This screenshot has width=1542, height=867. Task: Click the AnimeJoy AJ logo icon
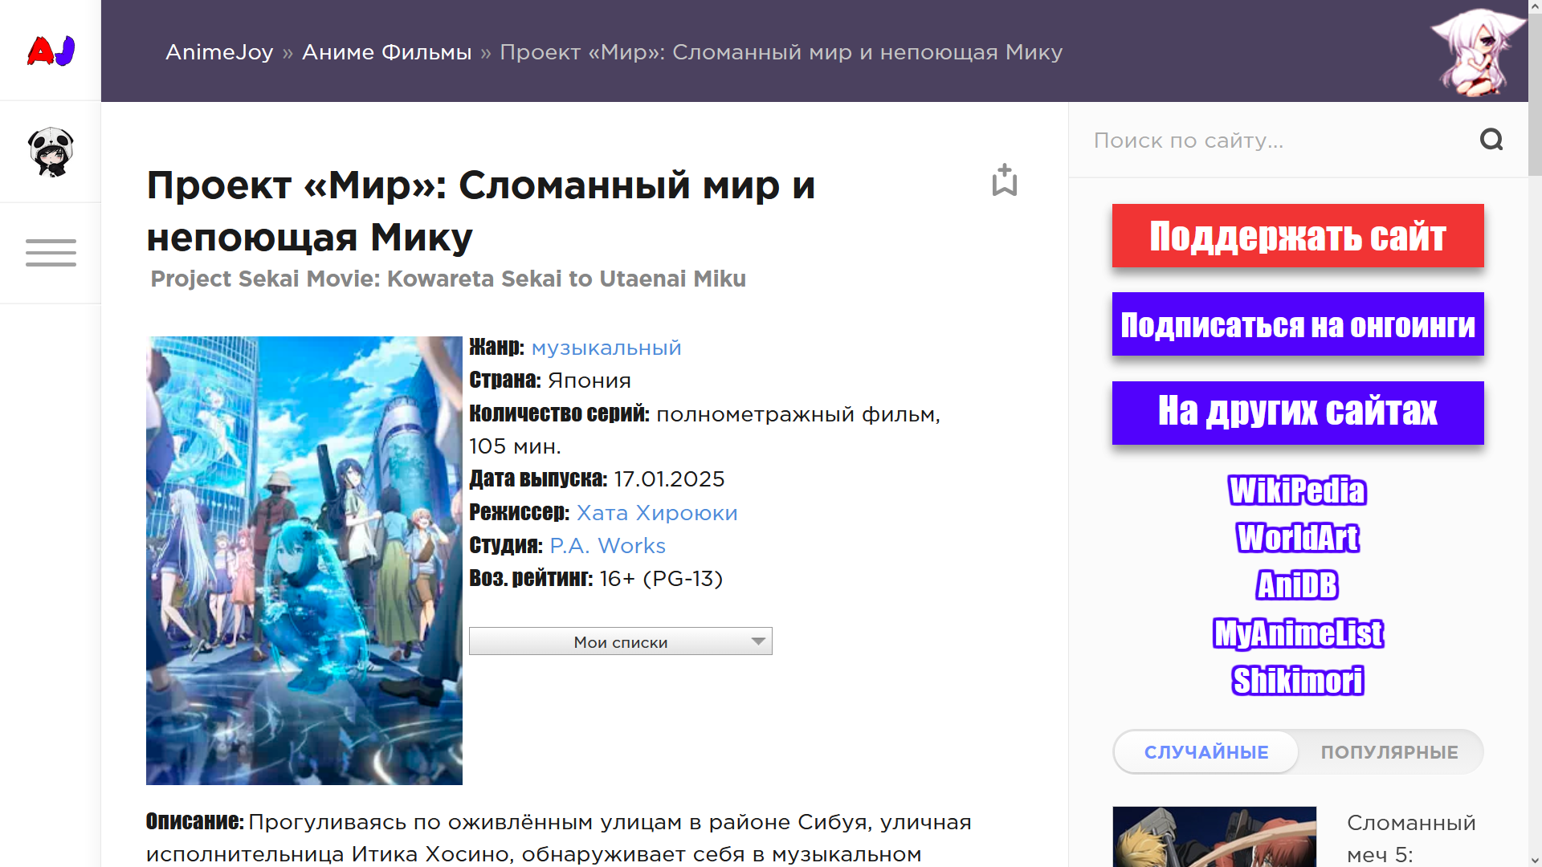[51, 51]
